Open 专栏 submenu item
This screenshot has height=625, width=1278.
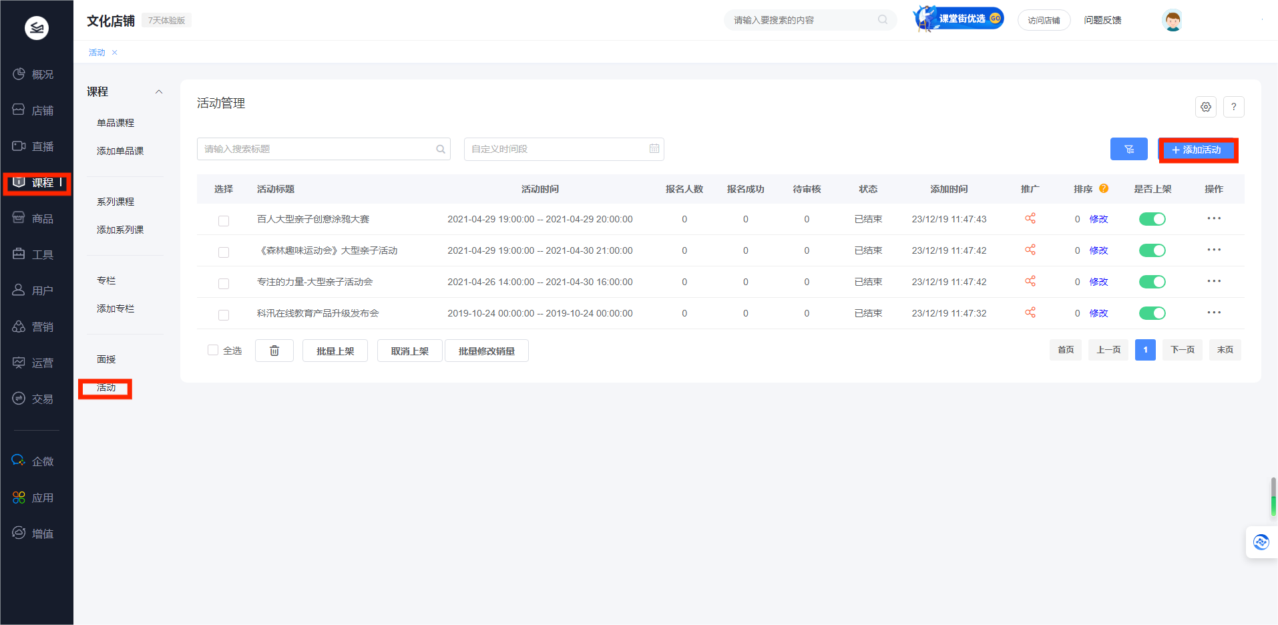pos(106,280)
